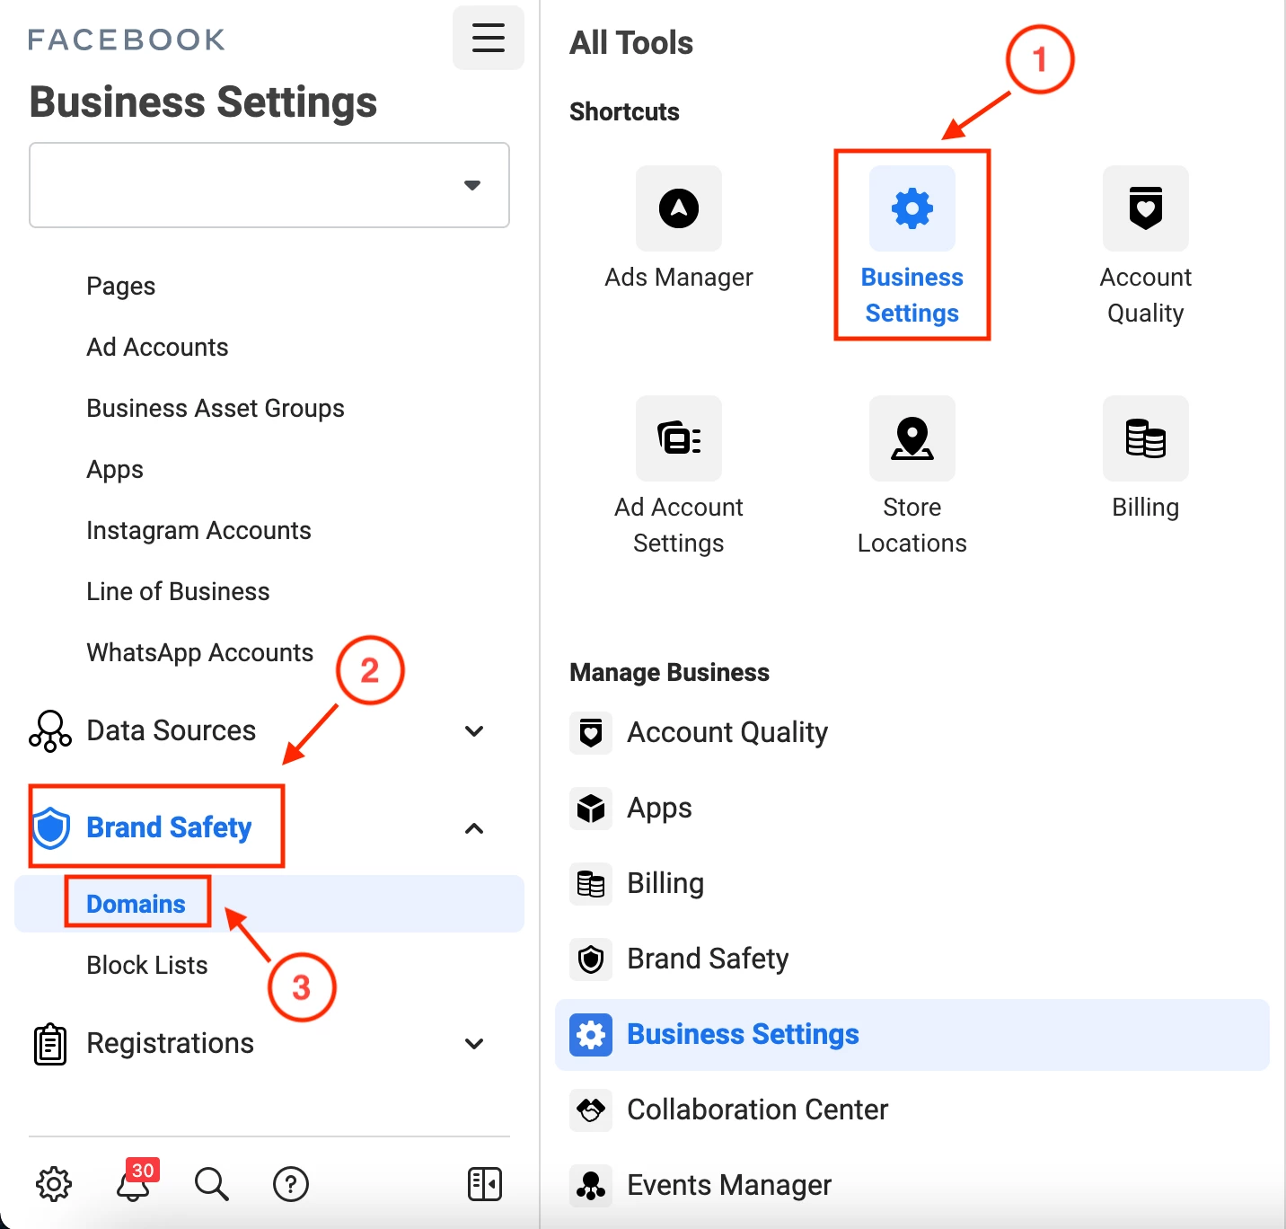The width and height of the screenshot is (1286, 1229).
Task: Collapse the Brand Safety chevron
Action: (474, 828)
